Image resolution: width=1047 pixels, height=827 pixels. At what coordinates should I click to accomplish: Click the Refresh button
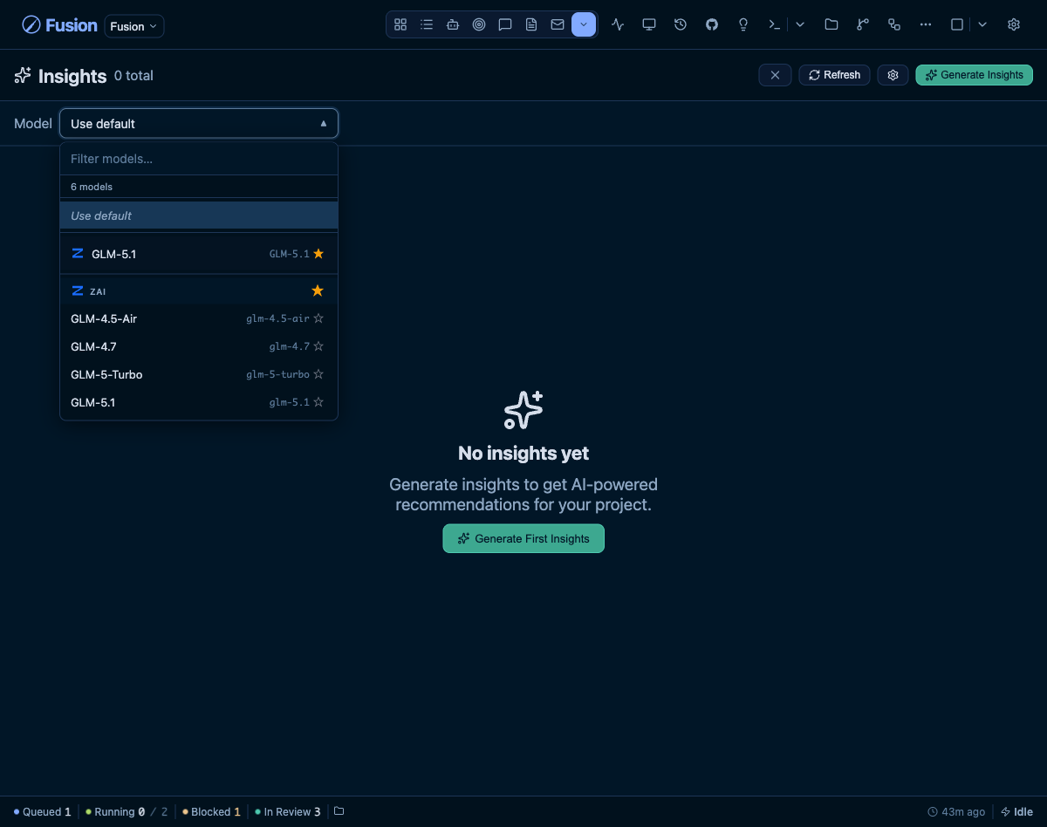pos(834,75)
